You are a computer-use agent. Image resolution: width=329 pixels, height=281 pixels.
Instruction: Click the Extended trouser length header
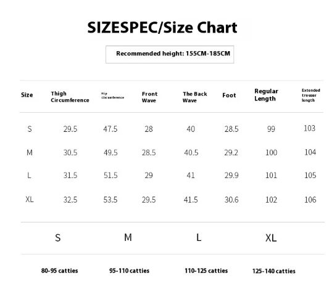(x=310, y=96)
